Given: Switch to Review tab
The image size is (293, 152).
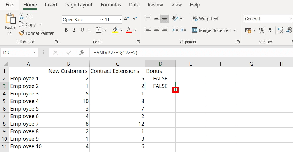Looking at the screenshot, I should (155, 5).
